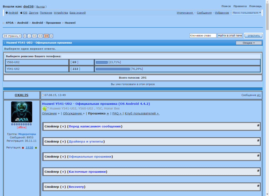The height and width of the screenshot is (196, 269).
Task: Click the Модераторы group link
Action: coord(27,134)
